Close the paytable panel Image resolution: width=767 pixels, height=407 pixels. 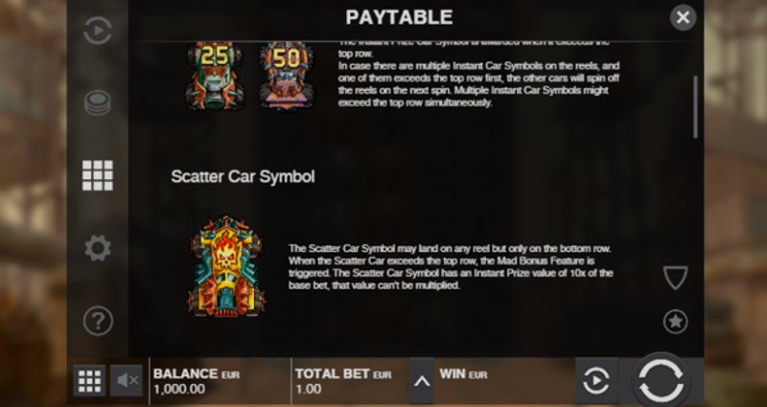click(683, 17)
